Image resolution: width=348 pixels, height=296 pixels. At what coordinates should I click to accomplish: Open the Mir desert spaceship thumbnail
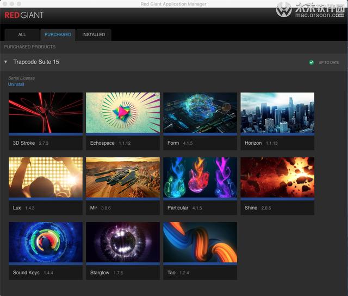click(x=123, y=177)
